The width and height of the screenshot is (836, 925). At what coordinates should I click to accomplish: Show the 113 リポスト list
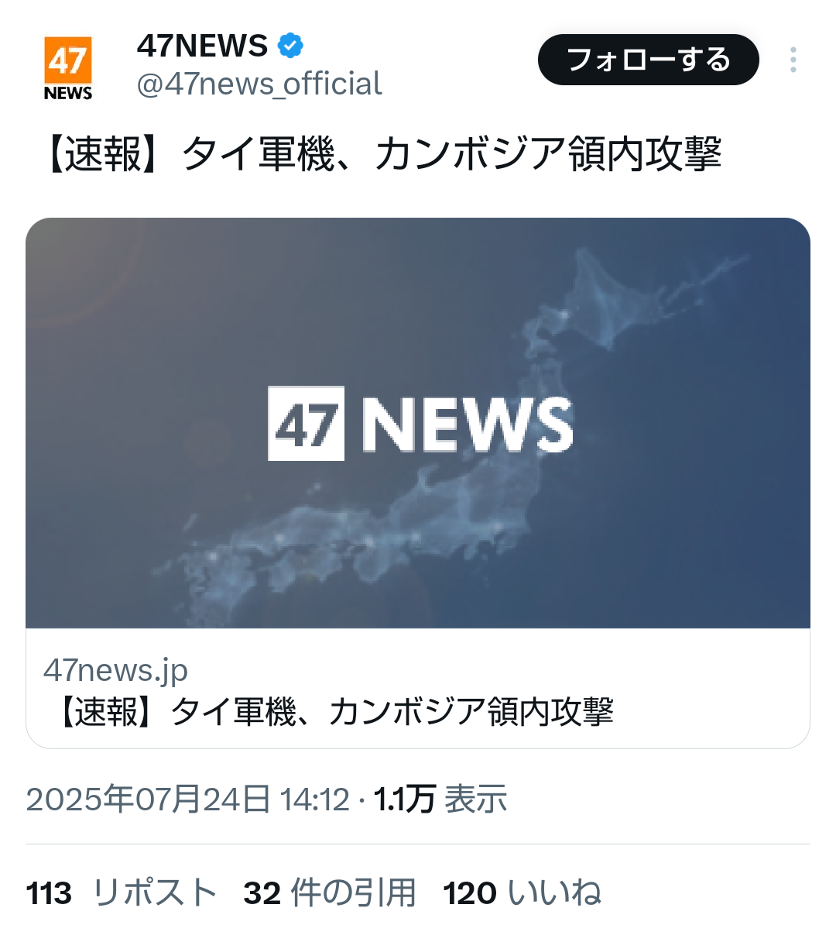click(x=122, y=892)
